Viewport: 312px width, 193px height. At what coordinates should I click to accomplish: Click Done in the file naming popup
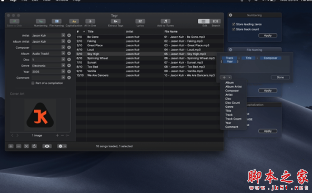[280, 77]
